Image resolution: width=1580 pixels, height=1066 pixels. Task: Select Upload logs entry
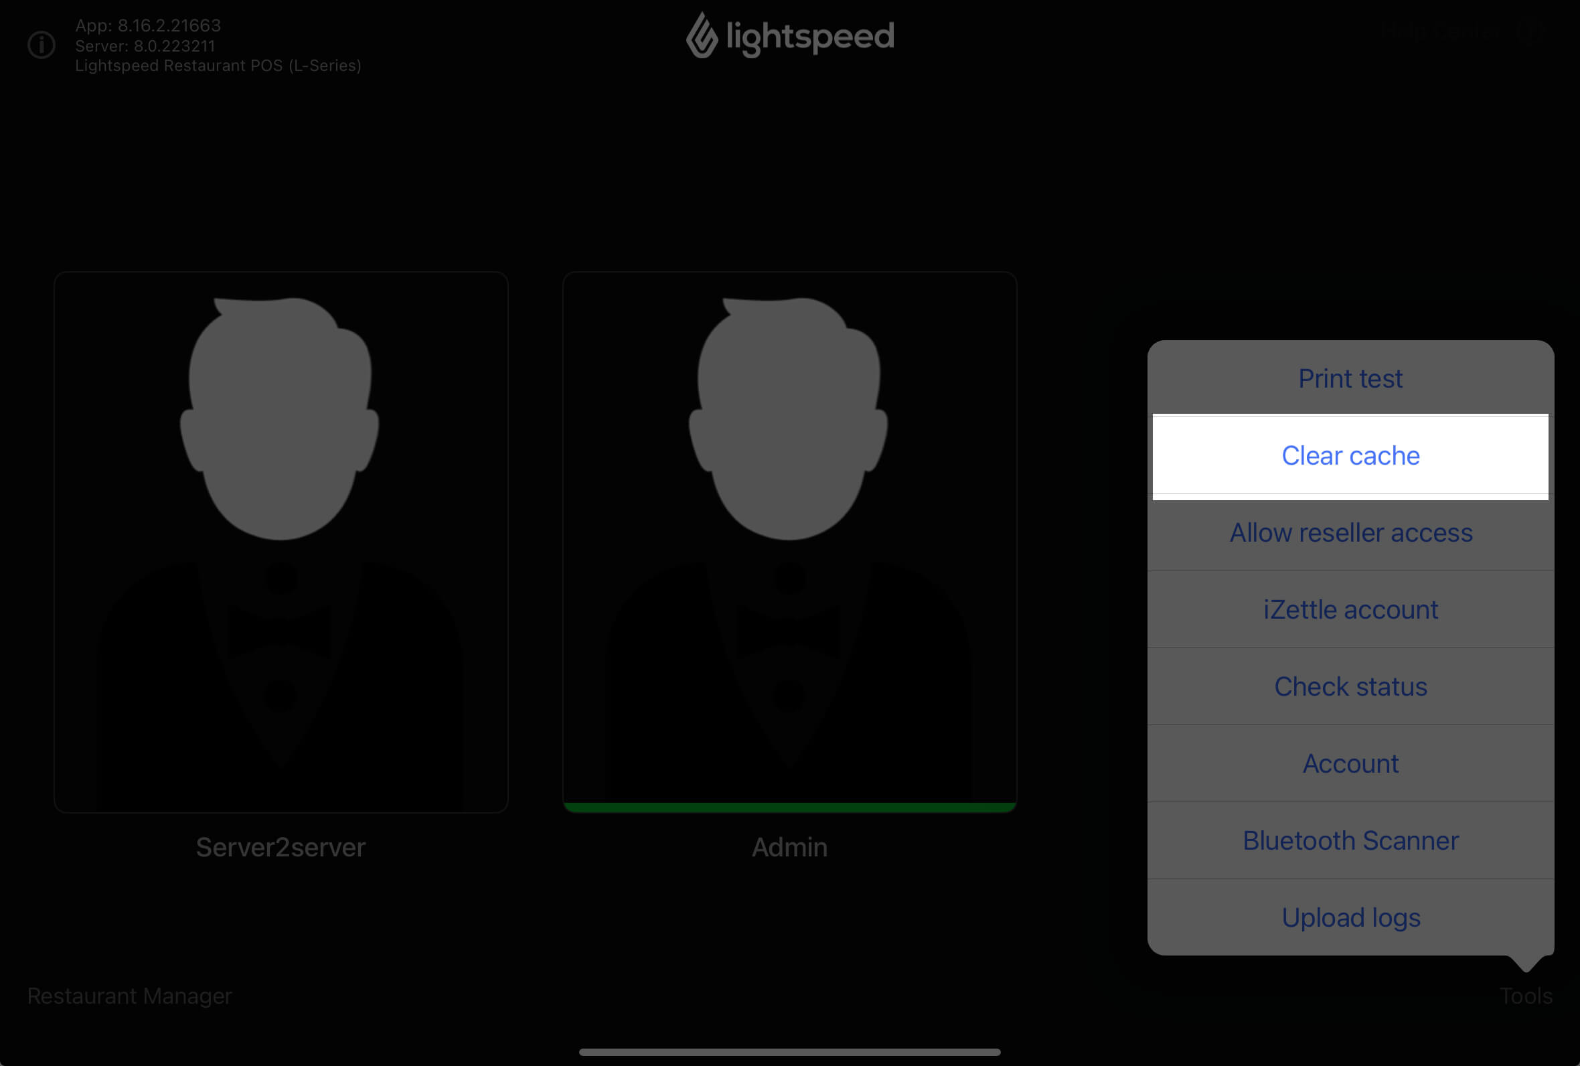pos(1350,917)
